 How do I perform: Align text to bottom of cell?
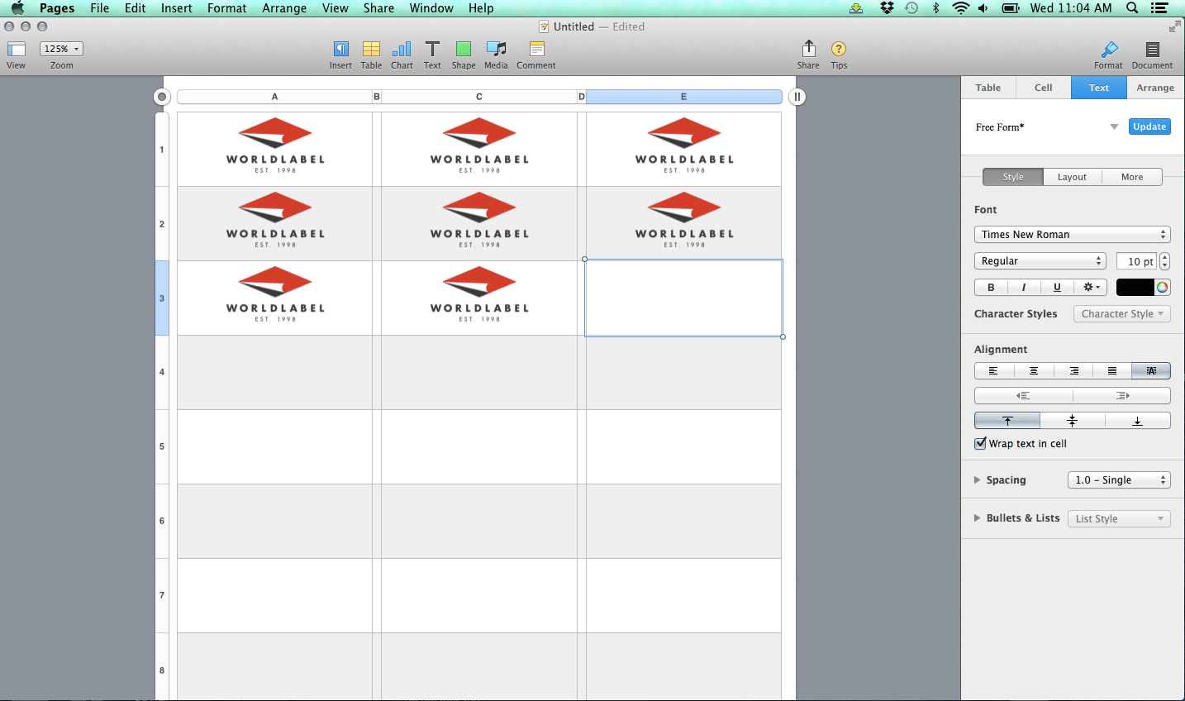pyautogui.click(x=1137, y=420)
